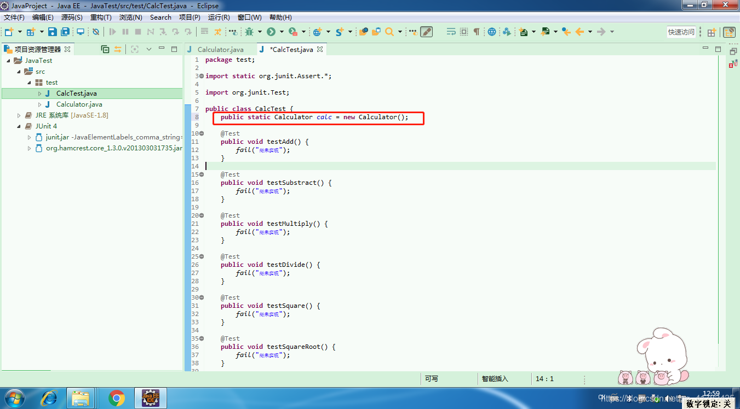The image size is (740, 409).
Task: Open the Back history dropdown arrow
Action: coord(590,32)
